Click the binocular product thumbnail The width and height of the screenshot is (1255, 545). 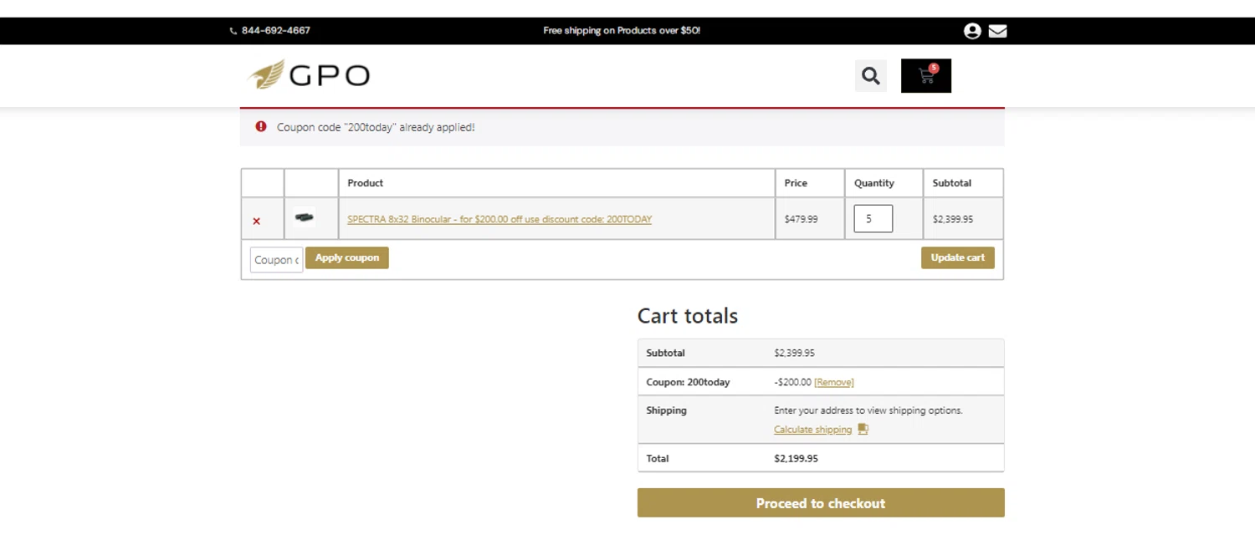pos(305,217)
